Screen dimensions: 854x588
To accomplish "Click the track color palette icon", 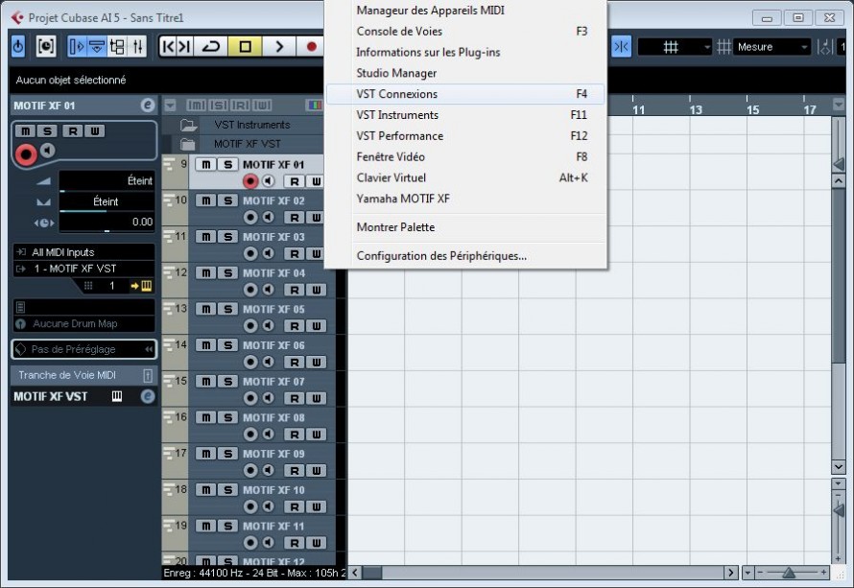I will pyautogui.click(x=313, y=105).
